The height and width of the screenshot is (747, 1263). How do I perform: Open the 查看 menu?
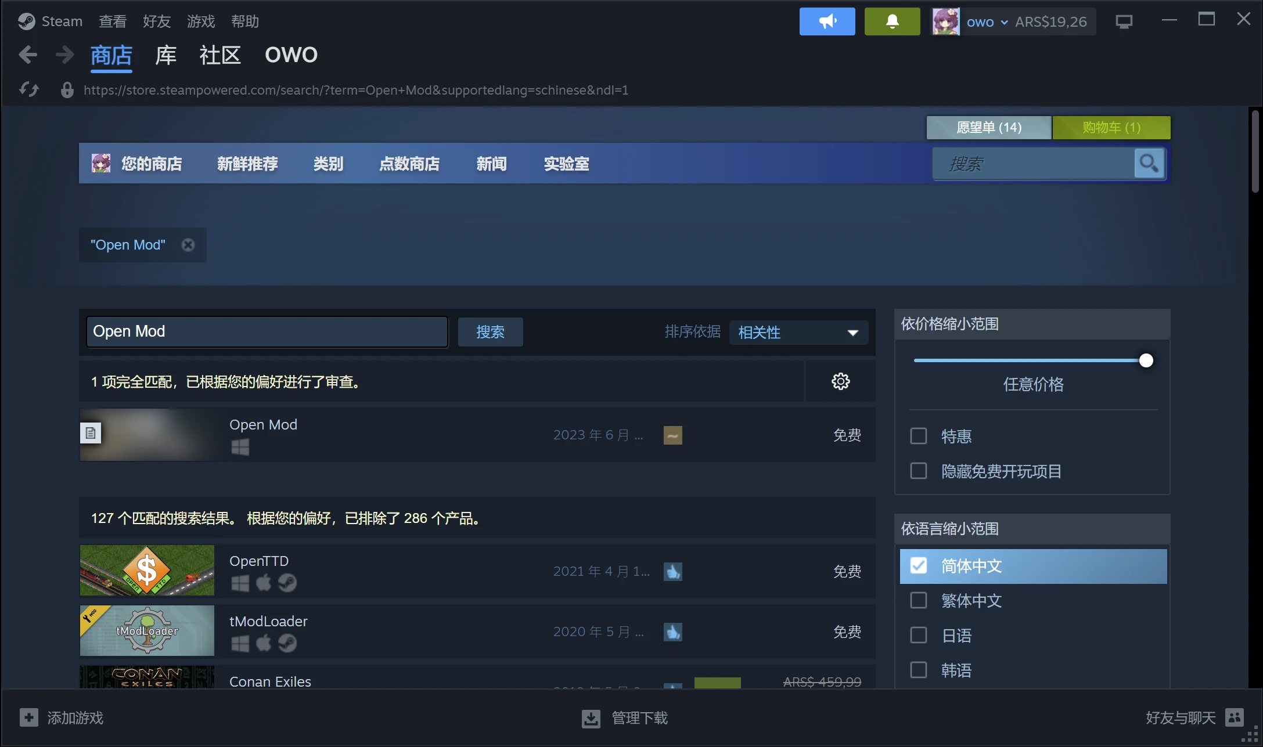coord(112,21)
